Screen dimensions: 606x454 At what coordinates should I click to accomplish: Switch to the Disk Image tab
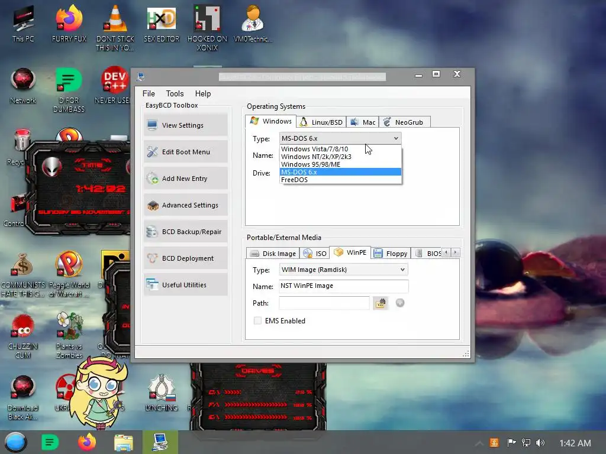[x=273, y=253]
